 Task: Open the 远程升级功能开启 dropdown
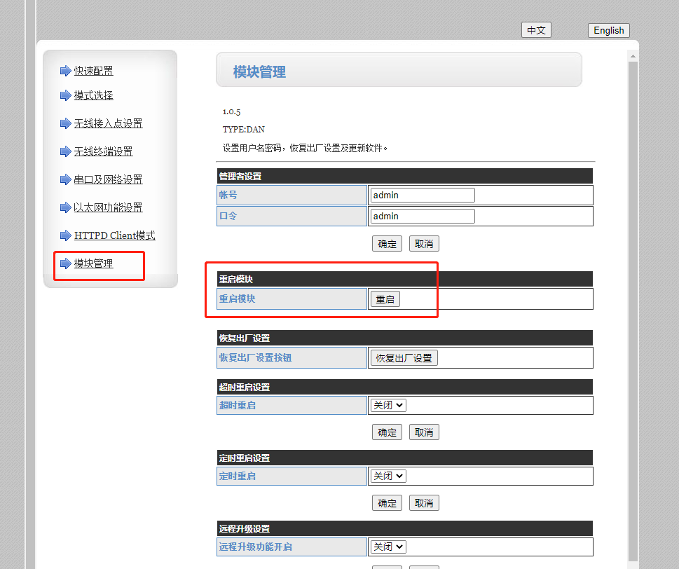[388, 547]
